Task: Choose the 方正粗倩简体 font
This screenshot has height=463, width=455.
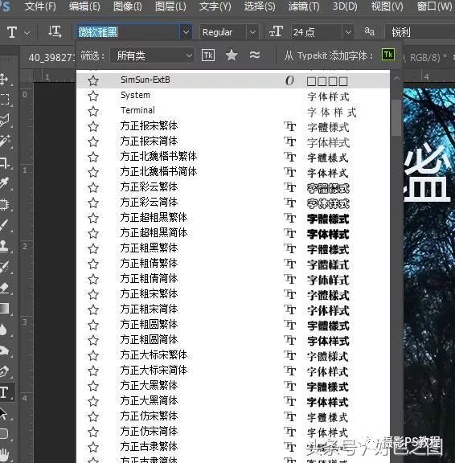Action: [x=233, y=279]
